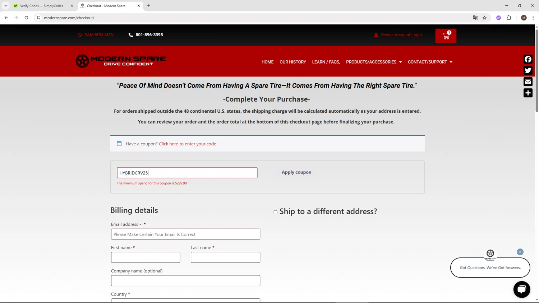Open the tab search dropdown arrow
This screenshot has height=303, width=539.
tap(5, 6)
